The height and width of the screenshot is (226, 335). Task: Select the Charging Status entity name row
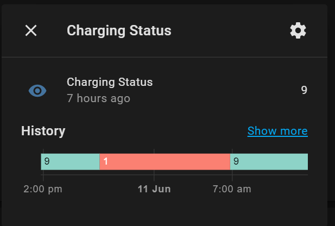(110, 82)
